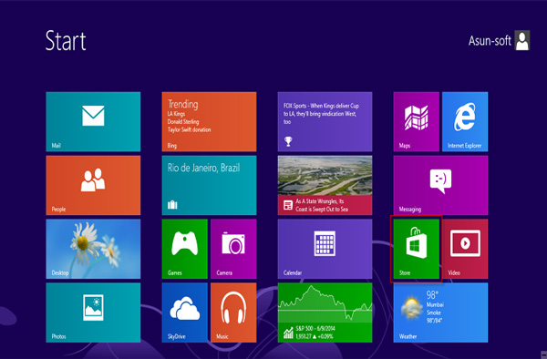
Task: Open the Messaging tile
Action: 440,185
